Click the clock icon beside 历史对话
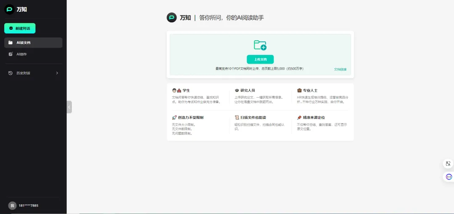Image resolution: width=454 pixels, height=214 pixels. [x=11, y=73]
